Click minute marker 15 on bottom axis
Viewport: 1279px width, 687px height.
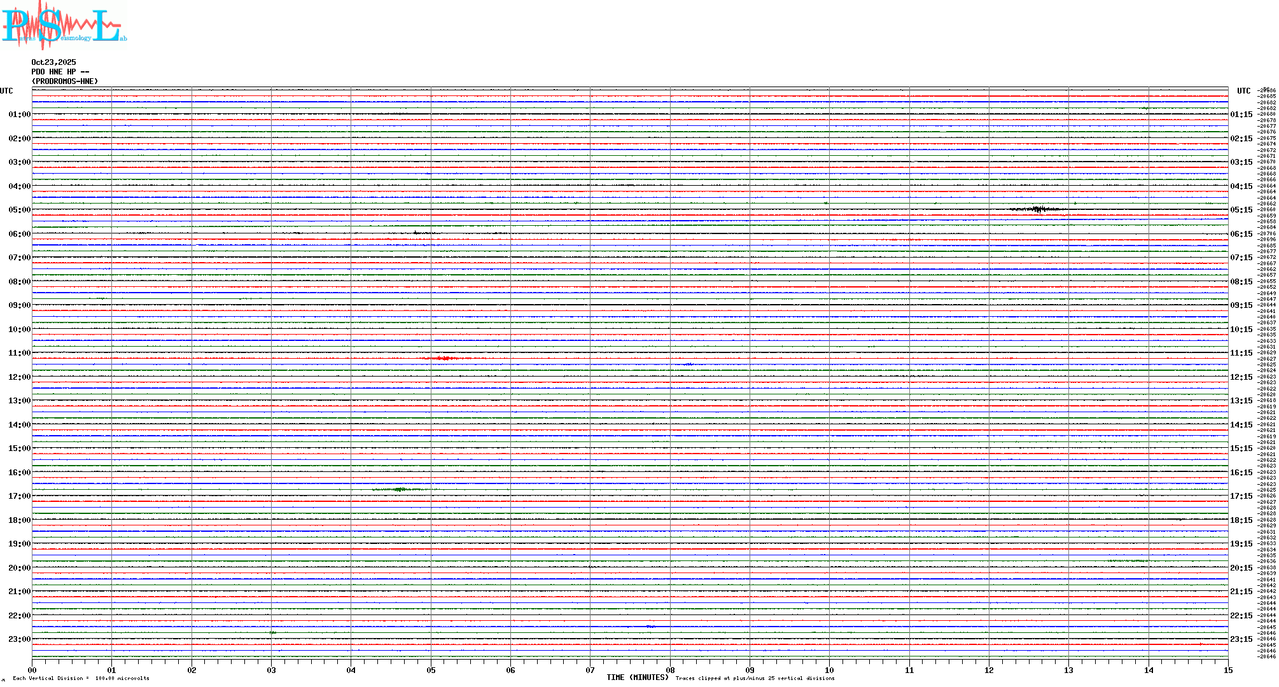1227,670
